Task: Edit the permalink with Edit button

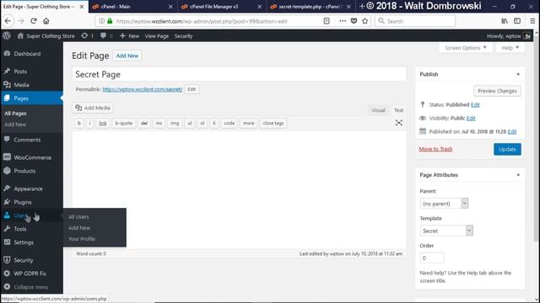Action: pyautogui.click(x=192, y=89)
